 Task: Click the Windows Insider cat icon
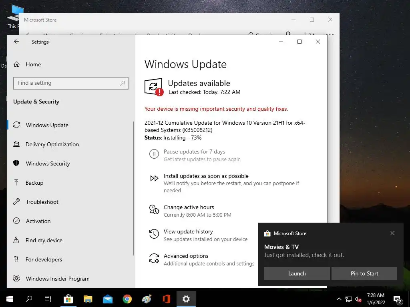(16, 278)
